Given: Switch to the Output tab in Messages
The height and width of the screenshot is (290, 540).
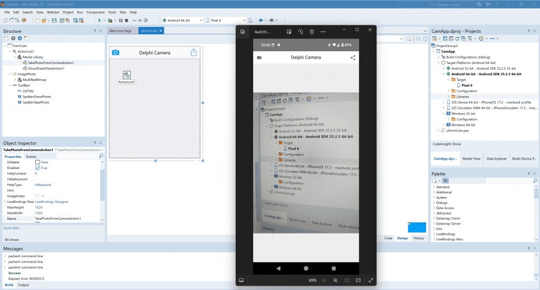Looking at the screenshot, I should (23, 285).
